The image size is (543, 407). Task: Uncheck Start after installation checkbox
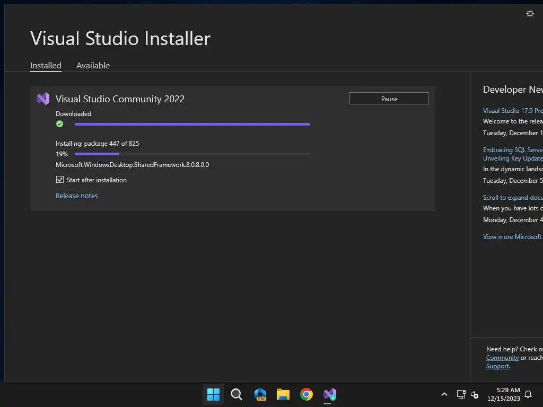60,180
